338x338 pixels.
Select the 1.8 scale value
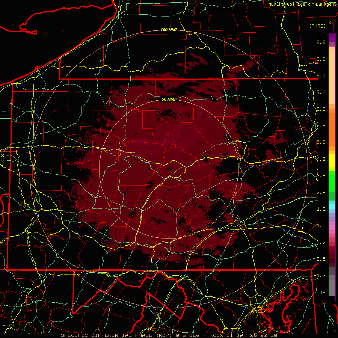[x=321, y=209]
